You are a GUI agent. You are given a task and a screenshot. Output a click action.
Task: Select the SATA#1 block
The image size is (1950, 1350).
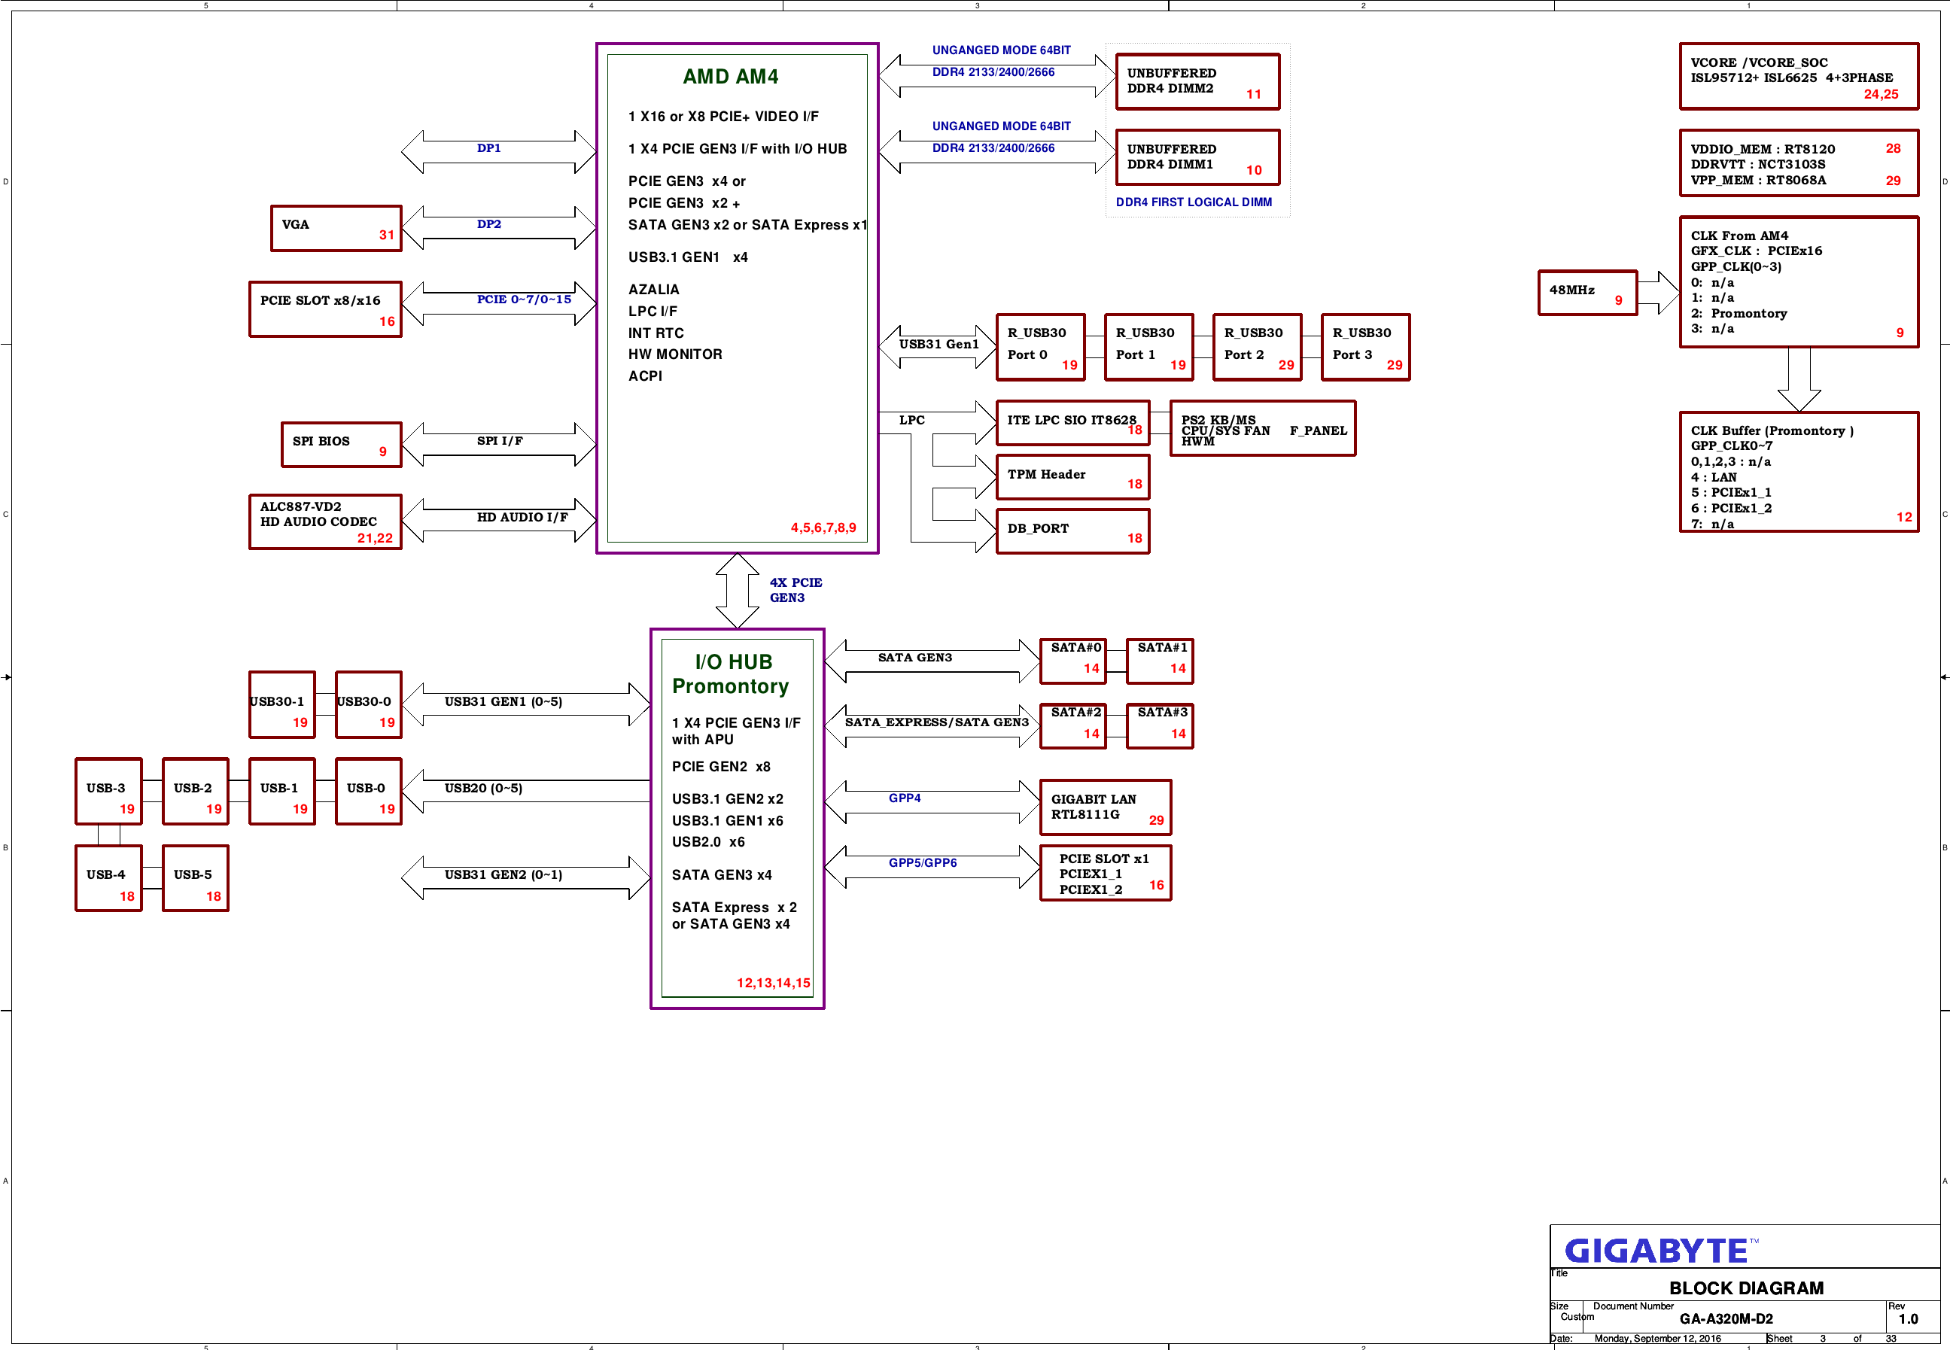[1159, 661]
